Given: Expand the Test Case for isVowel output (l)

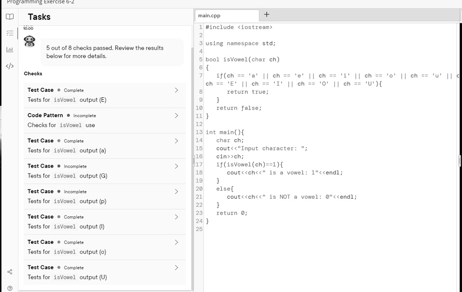Looking at the screenshot, I should tap(176, 216).
